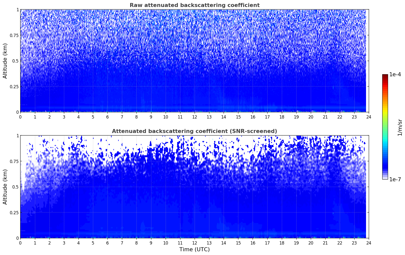The image size is (405, 255).
Task: Click the 0.75 altitude tick on the raw plot
Action: point(14,35)
